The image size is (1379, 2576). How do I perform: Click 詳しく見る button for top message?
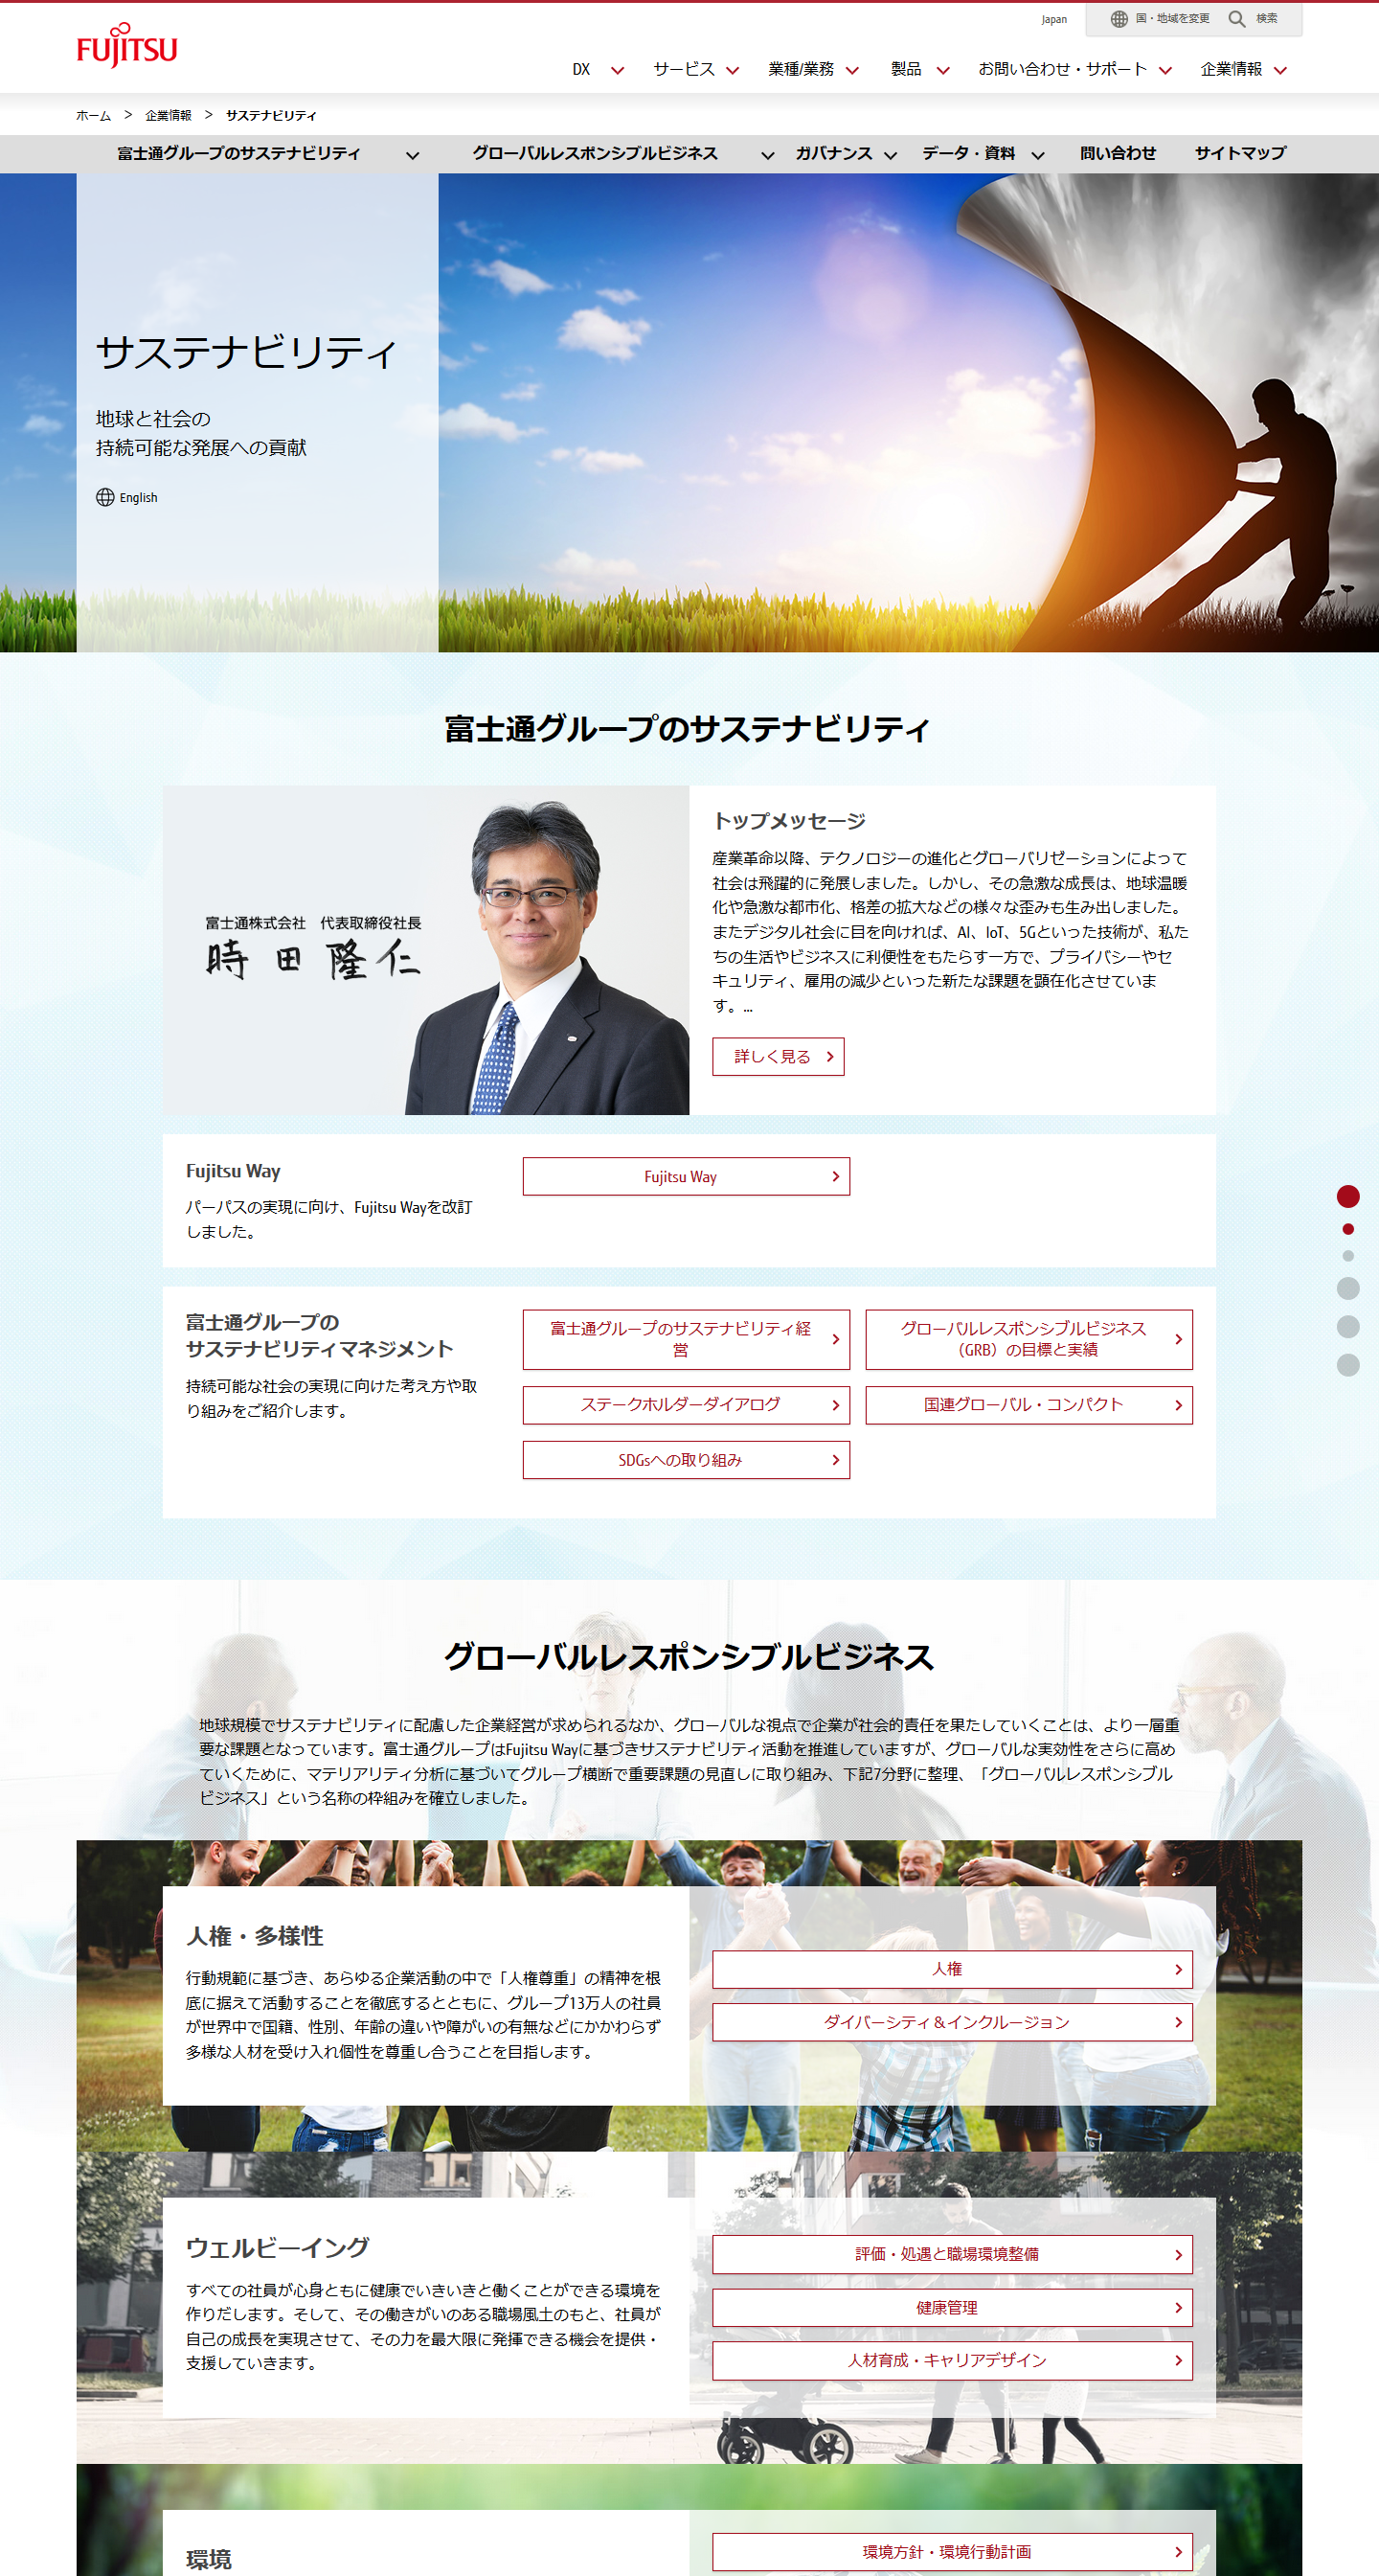coord(778,1056)
